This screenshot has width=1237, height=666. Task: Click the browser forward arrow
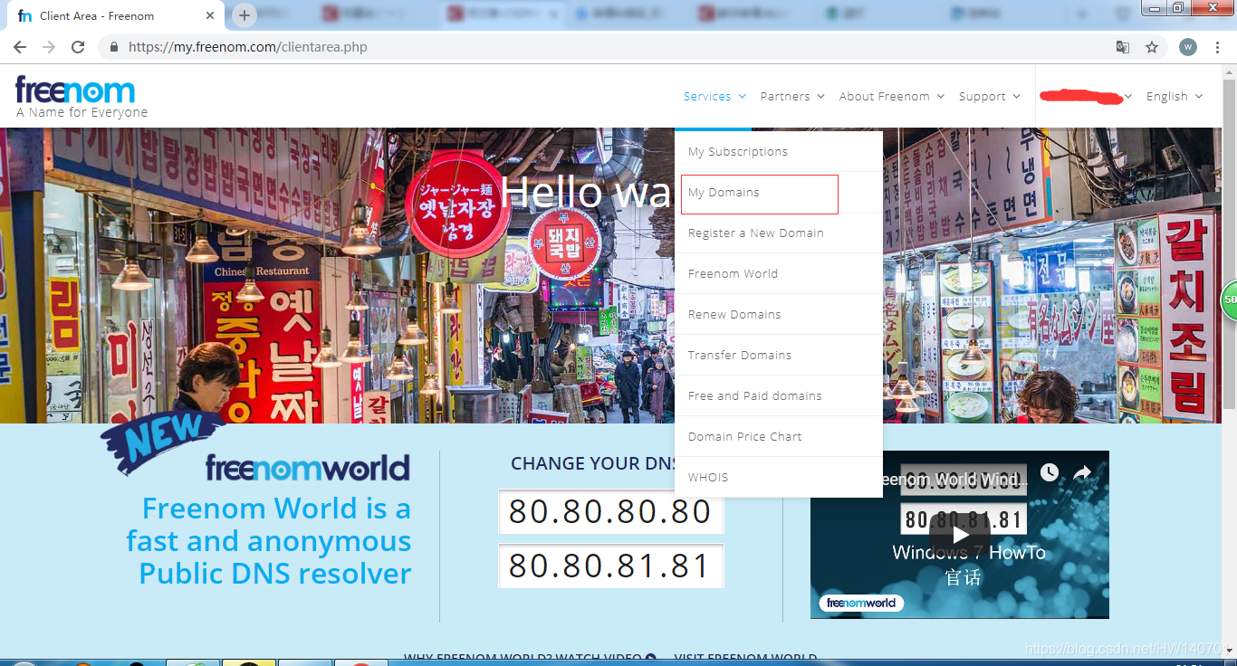49,47
